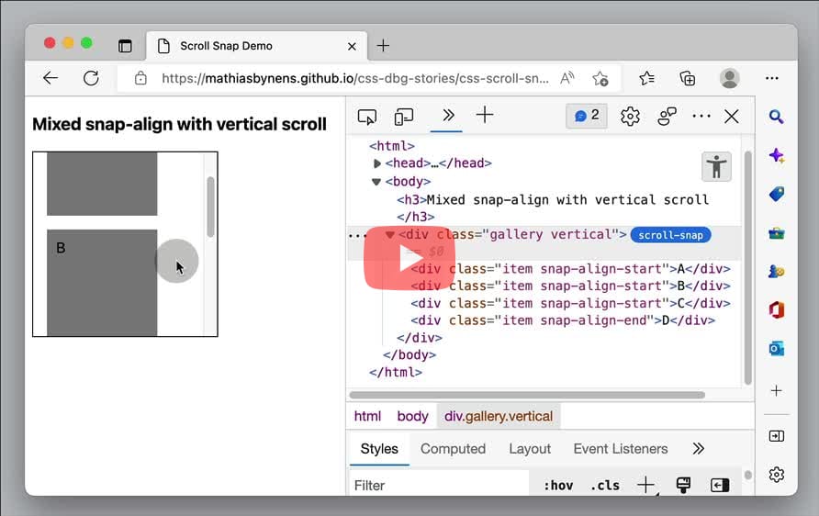Viewport: 819px width, 516px height.
Task: Add this page to favorites star
Action: point(600,78)
